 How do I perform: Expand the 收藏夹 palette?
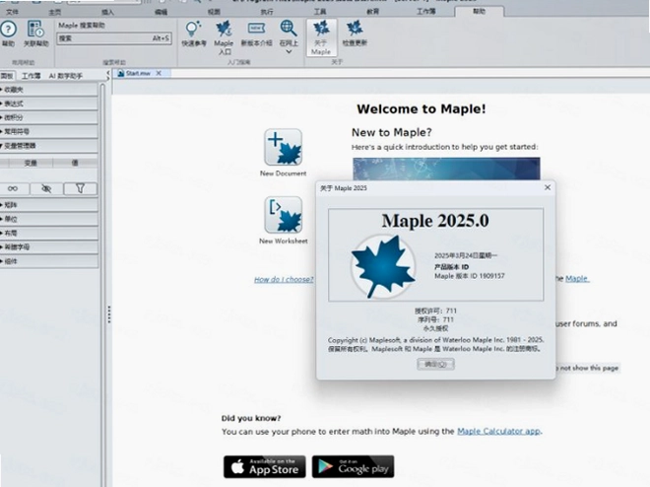coord(49,90)
